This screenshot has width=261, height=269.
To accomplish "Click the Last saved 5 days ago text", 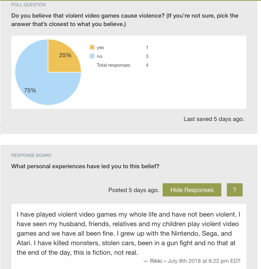I will (x=214, y=119).
